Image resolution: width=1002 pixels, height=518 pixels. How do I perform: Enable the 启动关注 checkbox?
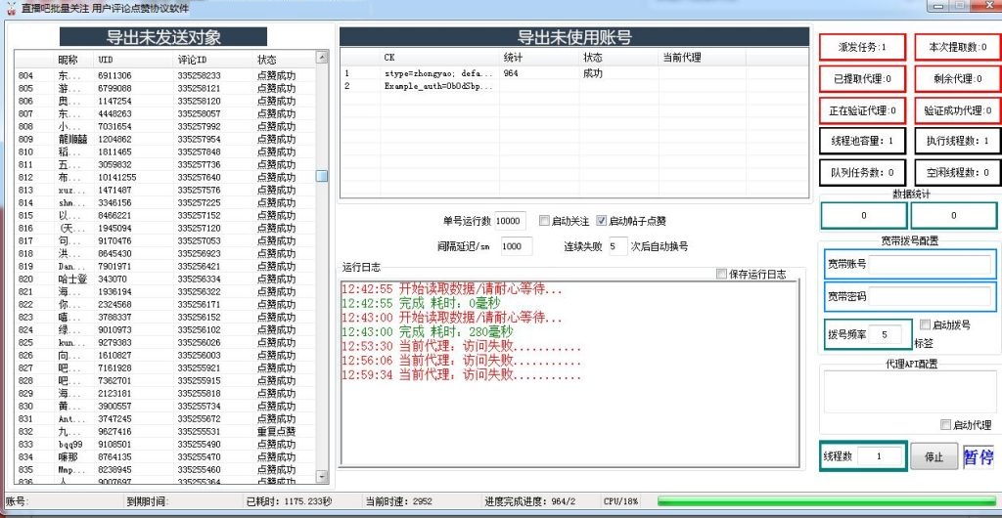point(545,221)
